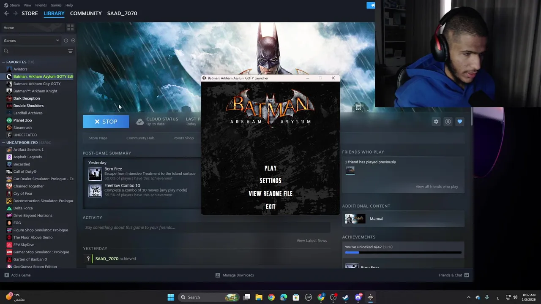Open File Explorer from the taskbar
Screen dimensions: 541x304
(259, 297)
